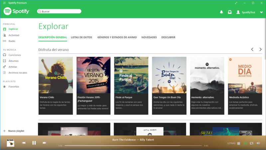Image resolution: width=266 pixels, height=150 pixels.
Task: Click the search magnifier icon
Action: pyautogui.click(x=39, y=11)
